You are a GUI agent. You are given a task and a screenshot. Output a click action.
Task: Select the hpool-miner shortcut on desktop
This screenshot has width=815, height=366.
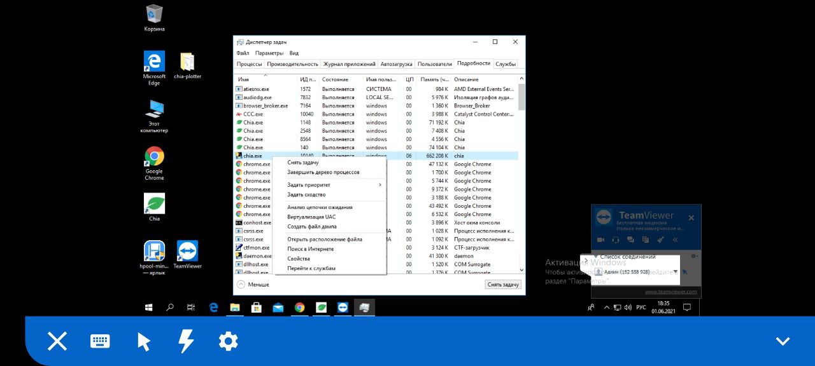point(154,258)
